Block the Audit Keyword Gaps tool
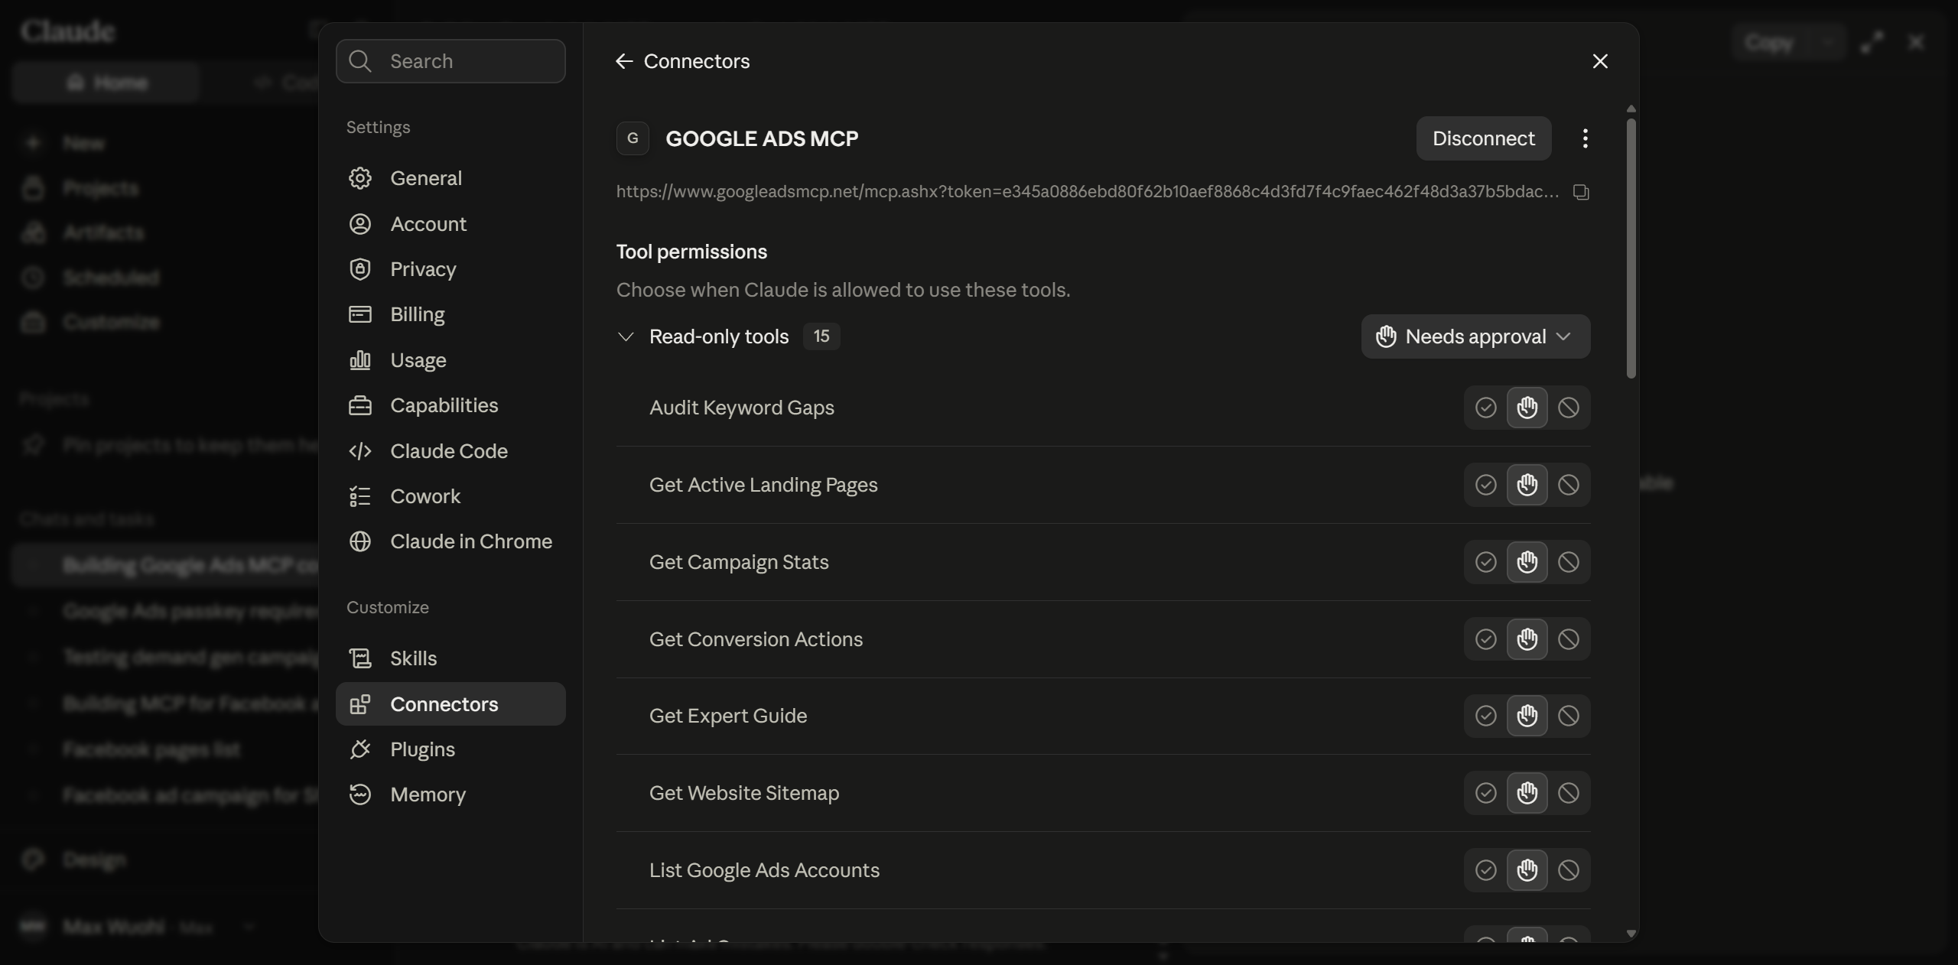Viewport: 1958px width, 965px height. (1569, 408)
